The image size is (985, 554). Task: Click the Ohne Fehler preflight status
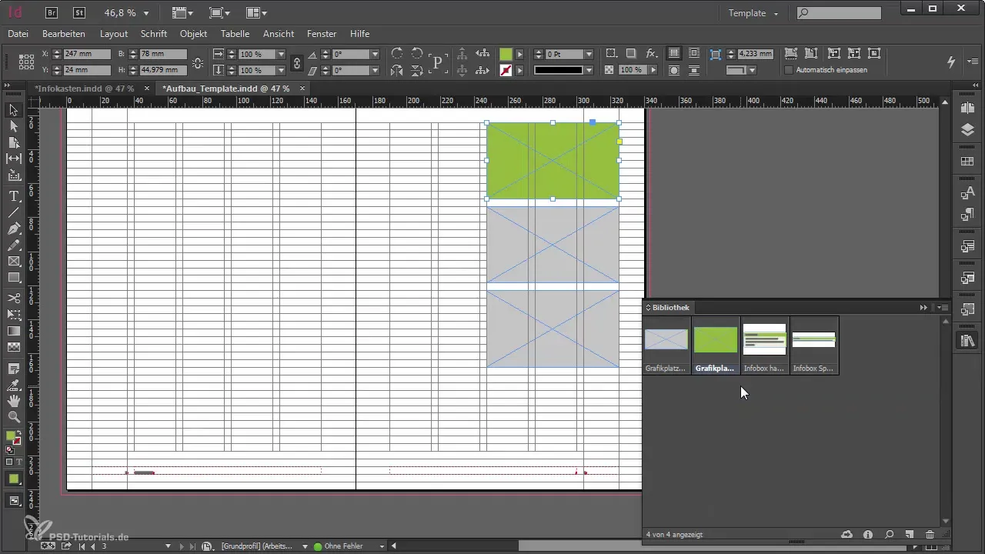pyautogui.click(x=343, y=546)
